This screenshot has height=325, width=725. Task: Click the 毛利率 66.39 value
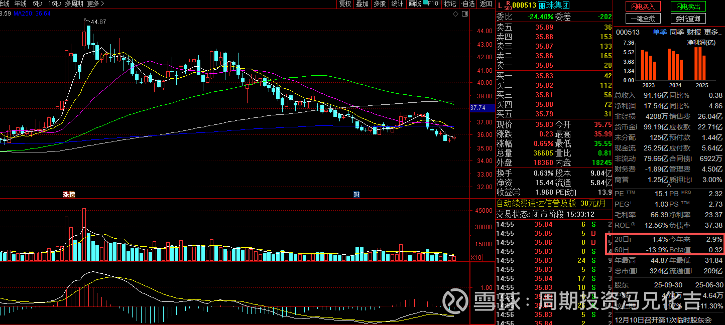click(660, 215)
